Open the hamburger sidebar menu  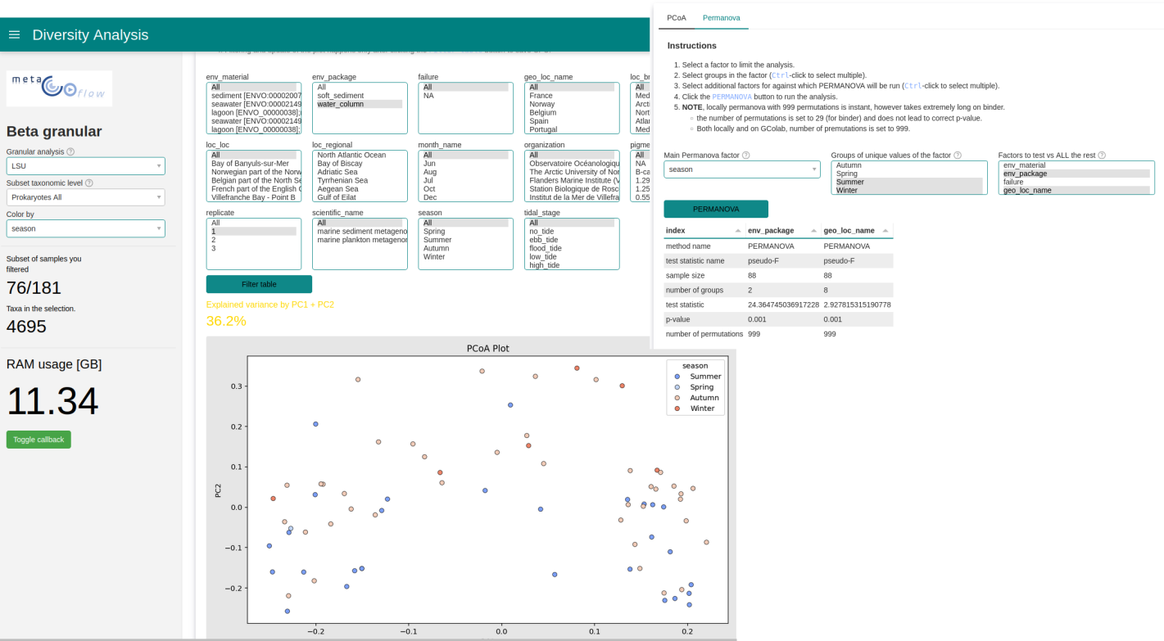(x=14, y=34)
